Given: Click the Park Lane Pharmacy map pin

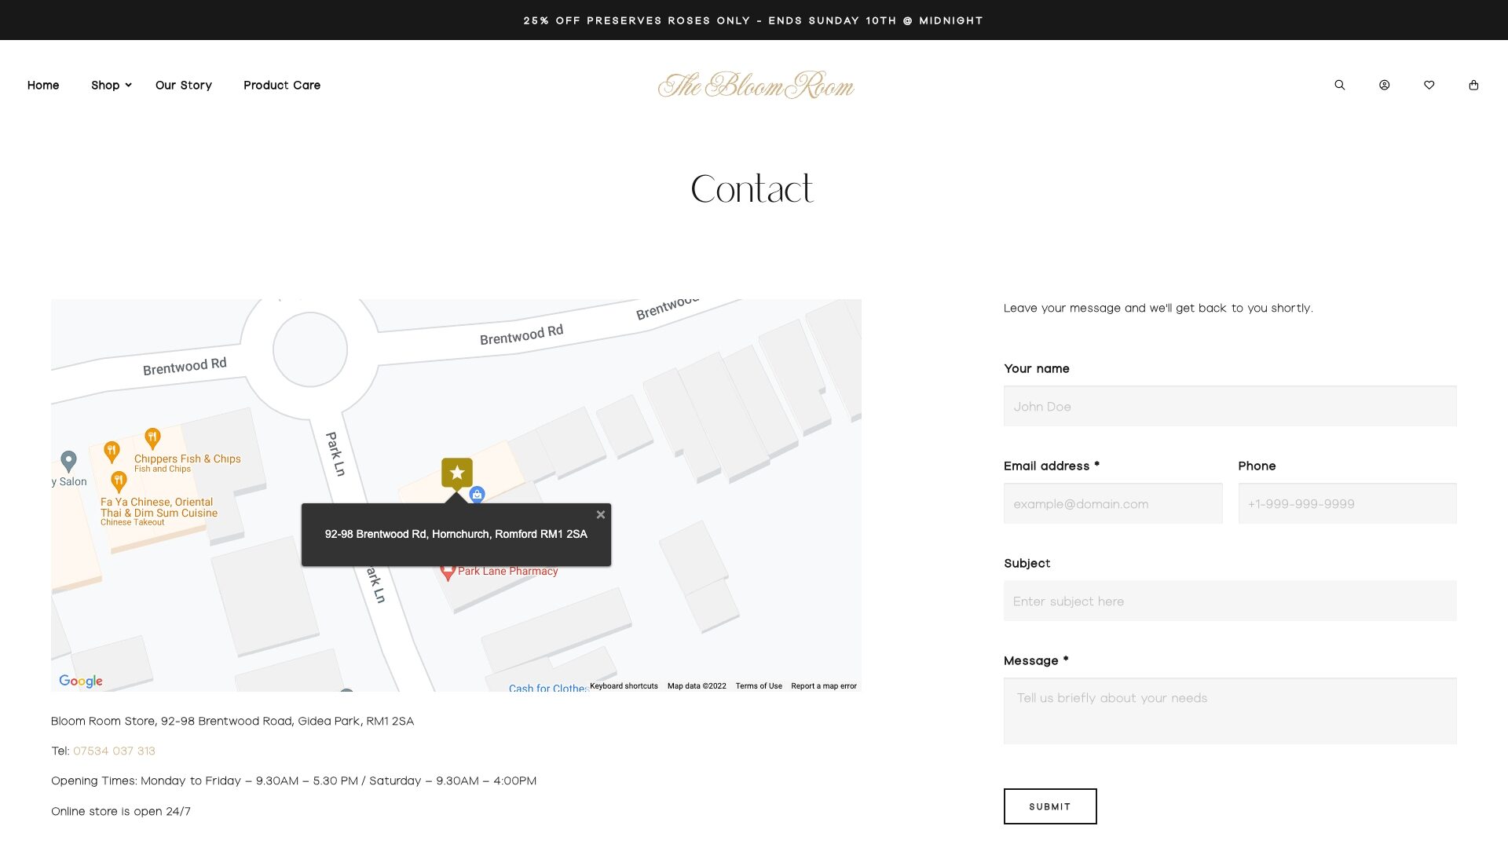Looking at the screenshot, I should tap(448, 572).
